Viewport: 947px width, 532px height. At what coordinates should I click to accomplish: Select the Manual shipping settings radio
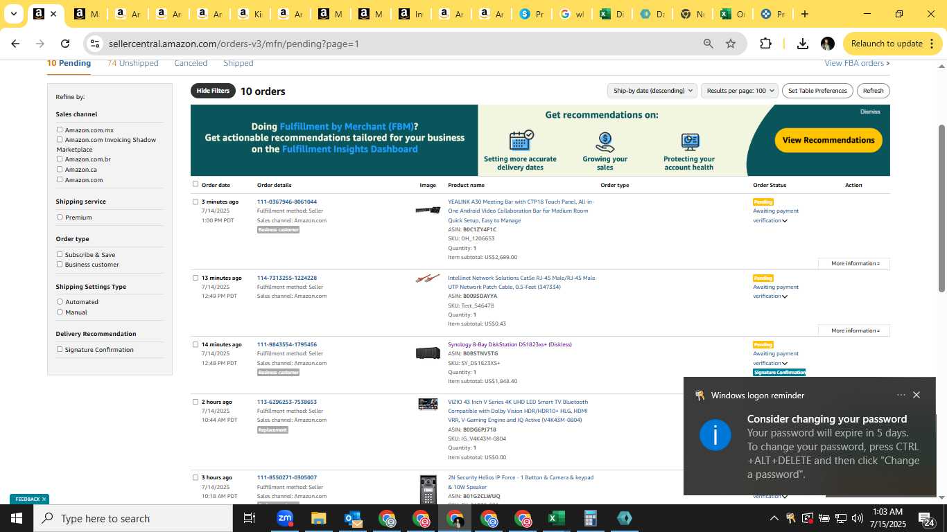(x=60, y=312)
